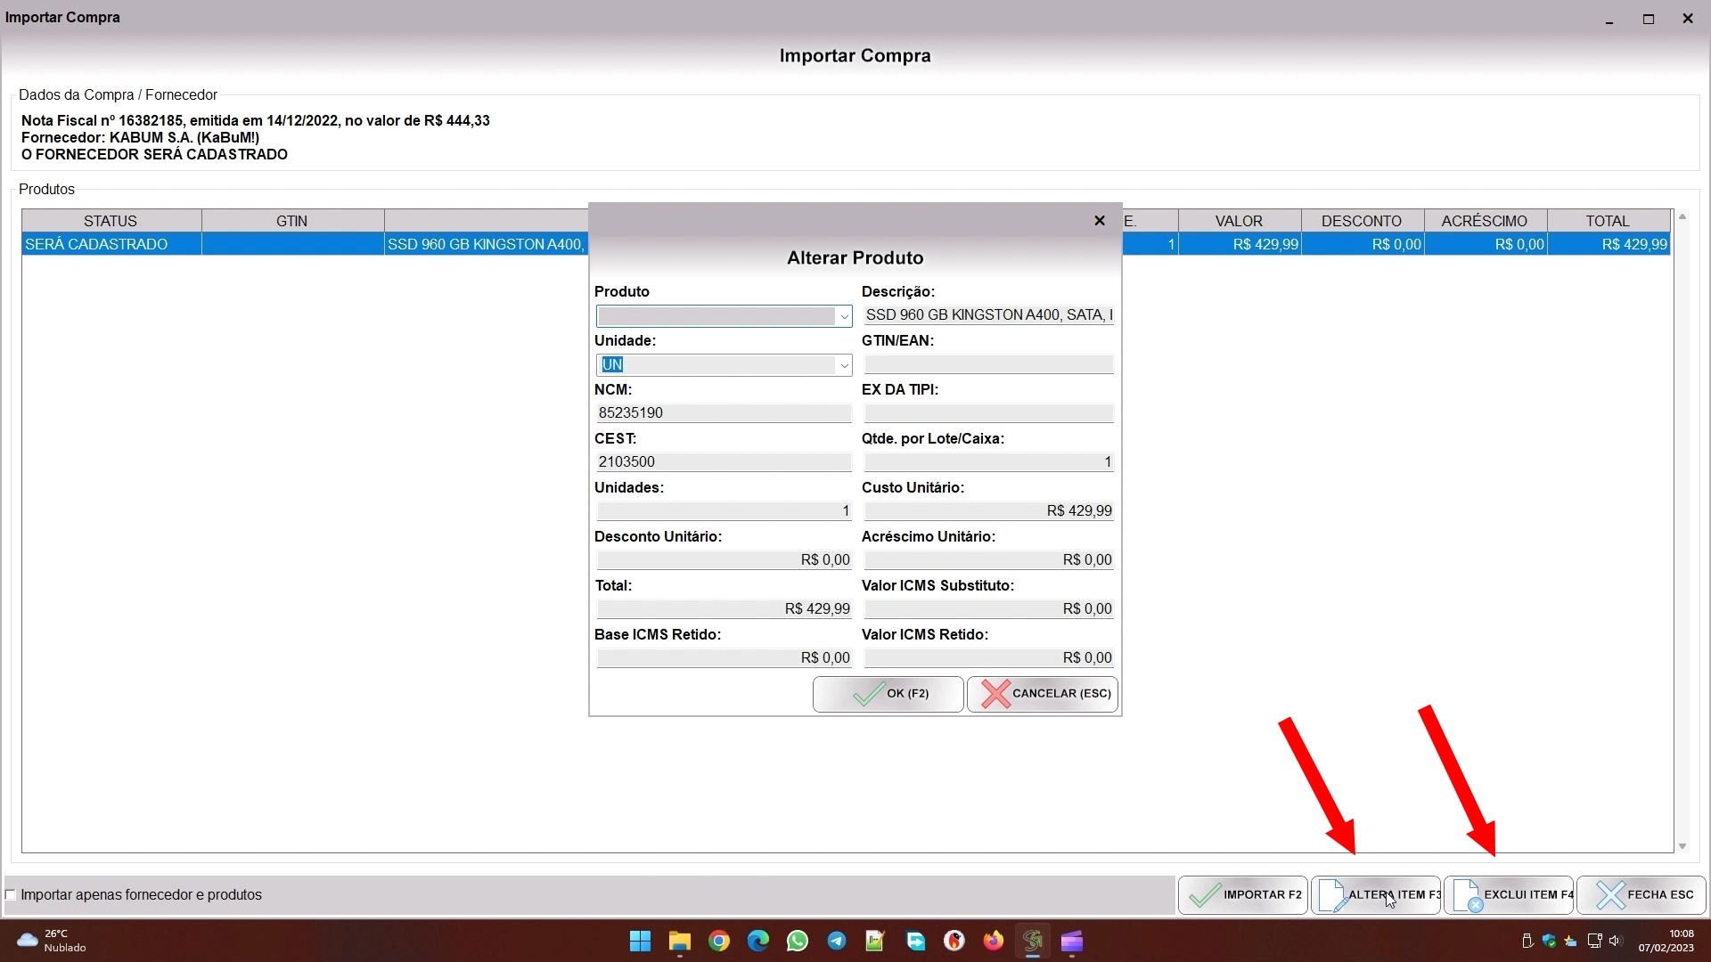Open the purple clapperboard video app in the taskbar
This screenshot has width=1711, height=962.
click(x=1072, y=941)
